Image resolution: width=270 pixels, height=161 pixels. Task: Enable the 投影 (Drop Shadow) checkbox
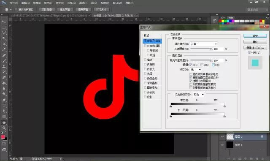(x=145, y=97)
